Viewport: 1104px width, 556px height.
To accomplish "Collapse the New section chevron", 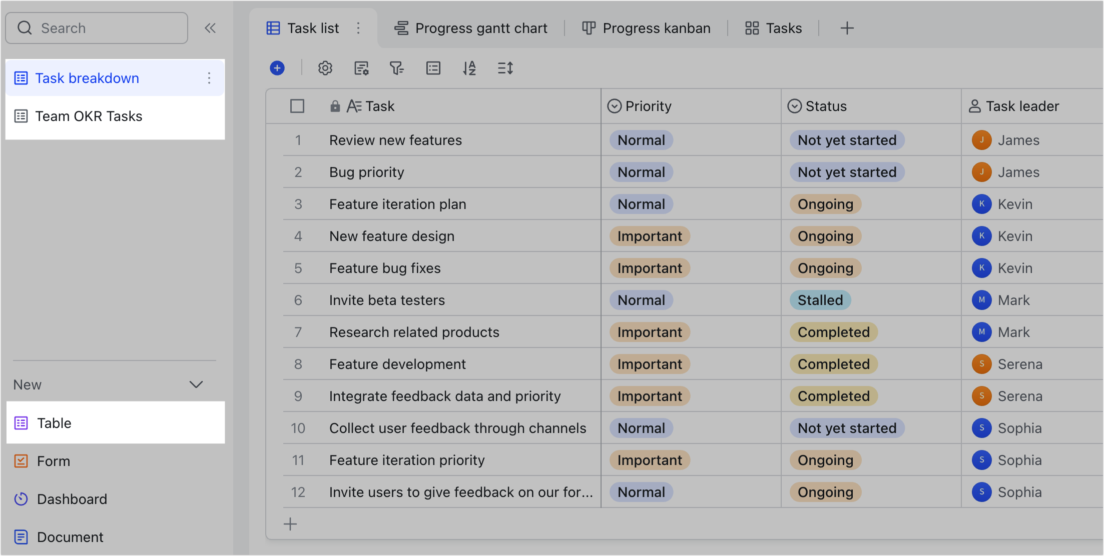I will [x=196, y=384].
